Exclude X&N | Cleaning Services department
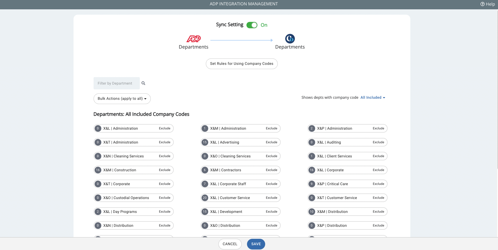 tap(165, 156)
